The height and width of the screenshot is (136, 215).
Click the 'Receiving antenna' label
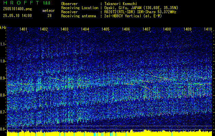pyautogui.click(x=79, y=16)
